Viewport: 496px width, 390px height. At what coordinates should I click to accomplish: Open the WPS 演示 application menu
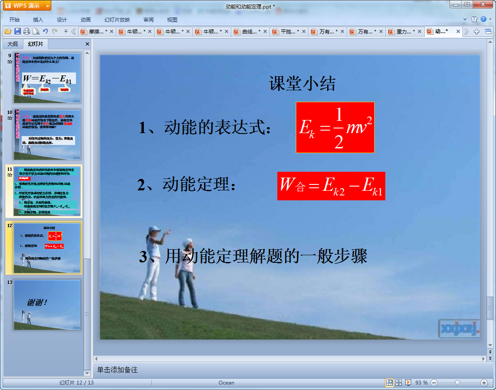pos(23,6)
